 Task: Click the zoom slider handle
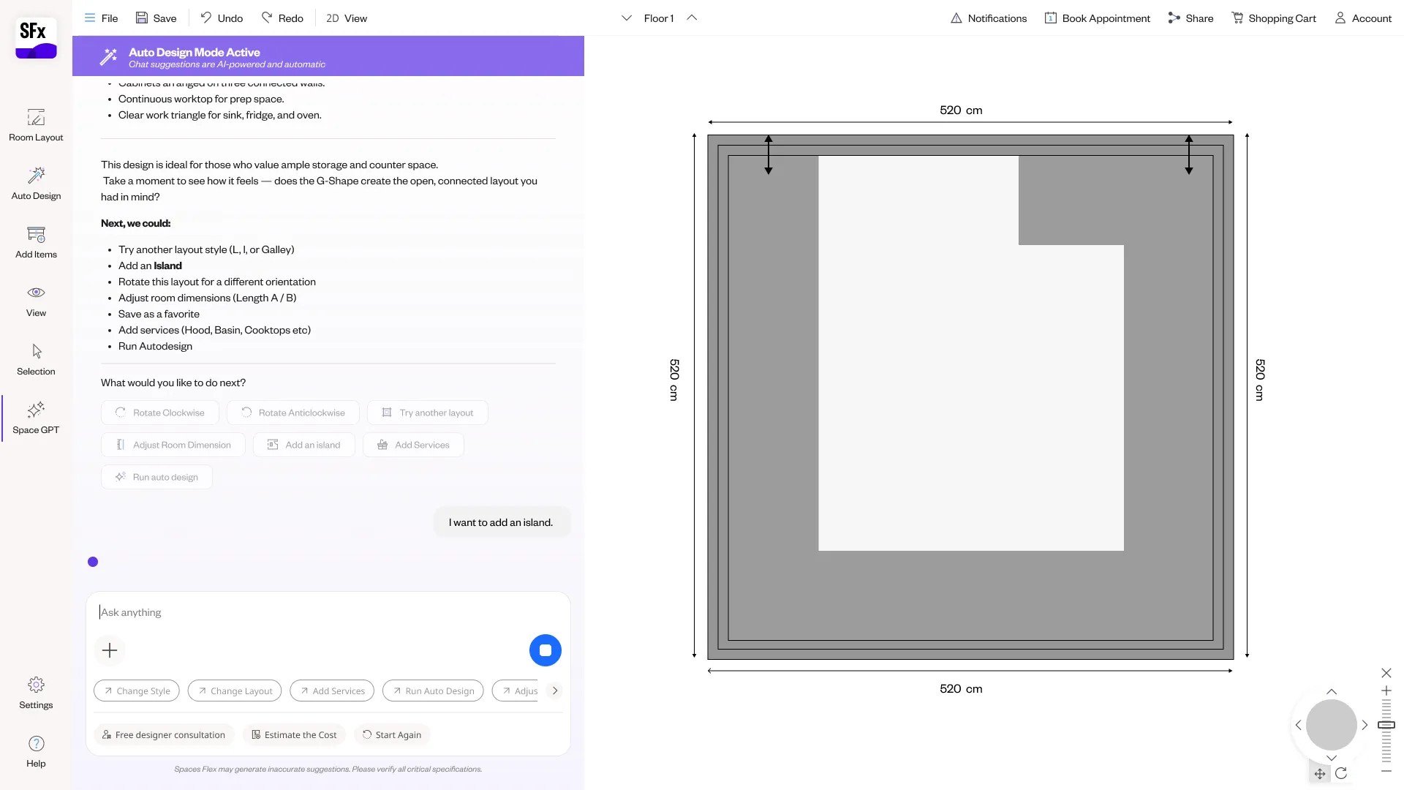pos(1386,725)
